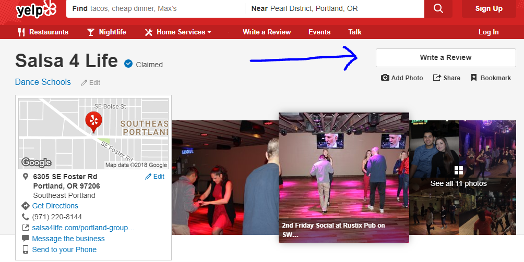Click the Share arrow icon
The height and width of the screenshot is (262, 524).
pos(437,78)
